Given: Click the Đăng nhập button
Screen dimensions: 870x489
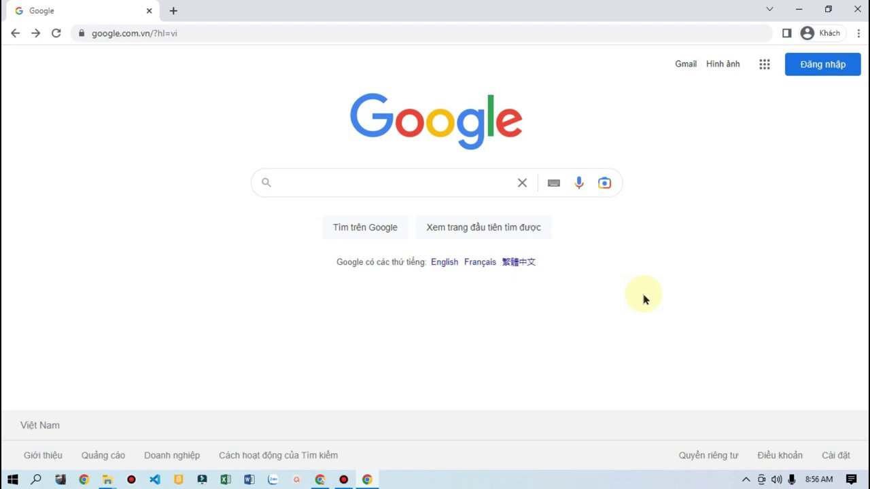Looking at the screenshot, I should tap(822, 64).
